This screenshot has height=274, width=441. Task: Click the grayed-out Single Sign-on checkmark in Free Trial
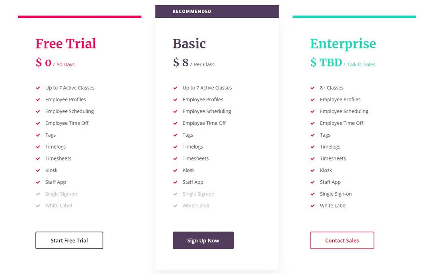(x=38, y=194)
